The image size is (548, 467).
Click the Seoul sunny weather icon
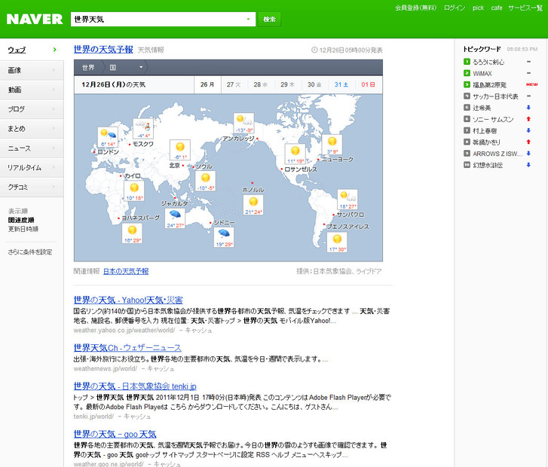pos(206,181)
